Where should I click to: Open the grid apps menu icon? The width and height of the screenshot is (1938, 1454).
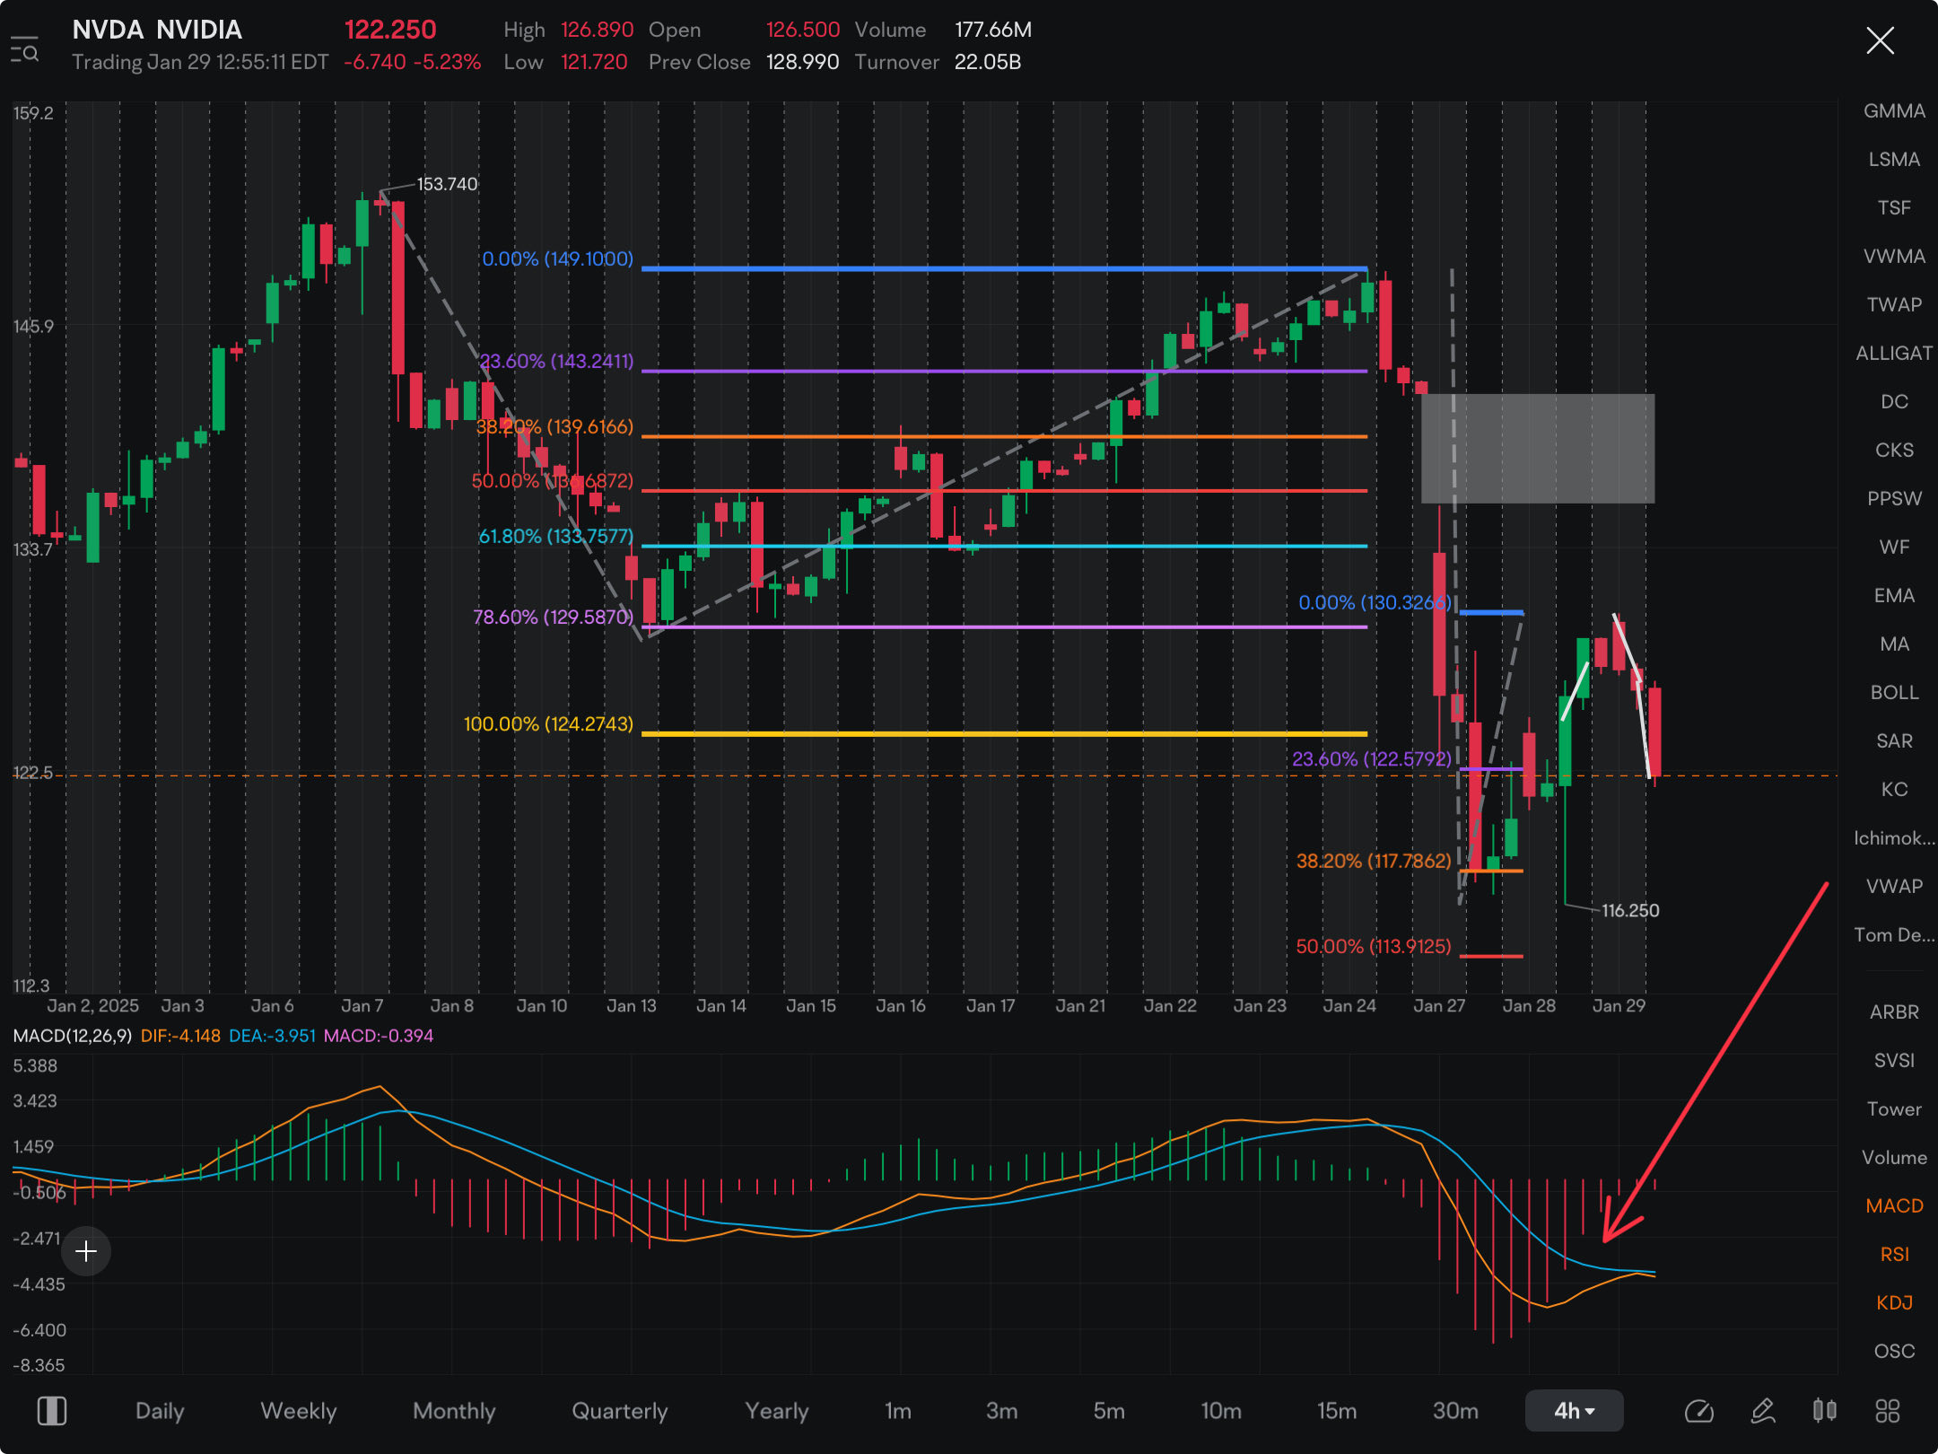pyautogui.click(x=1888, y=1411)
